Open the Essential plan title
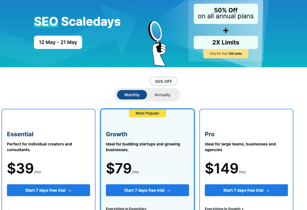This screenshot has width=307, height=210. [x=20, y=134]
